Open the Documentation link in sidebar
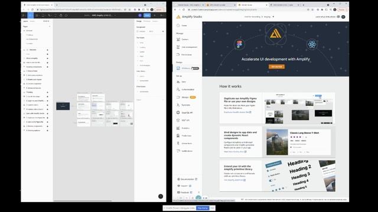378x212 pixels. 188,179
